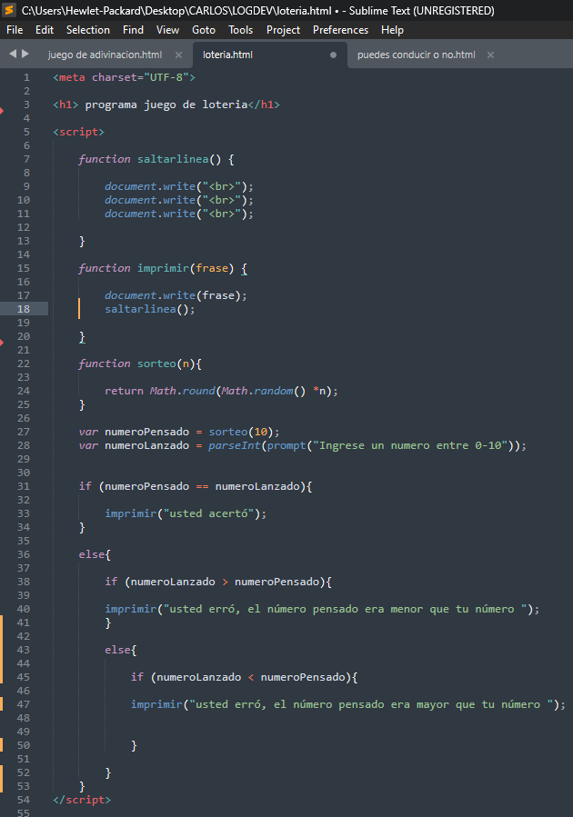Expand the Goto menu
Viewport: 573px width, 817px height.
pos(204,30)
